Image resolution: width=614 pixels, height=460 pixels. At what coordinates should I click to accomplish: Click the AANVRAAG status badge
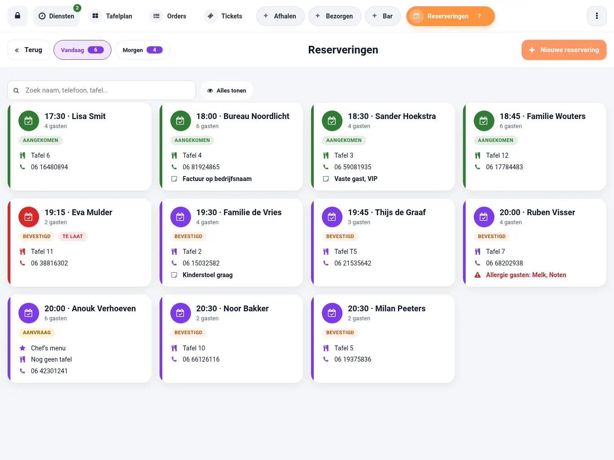click(37, 332)
